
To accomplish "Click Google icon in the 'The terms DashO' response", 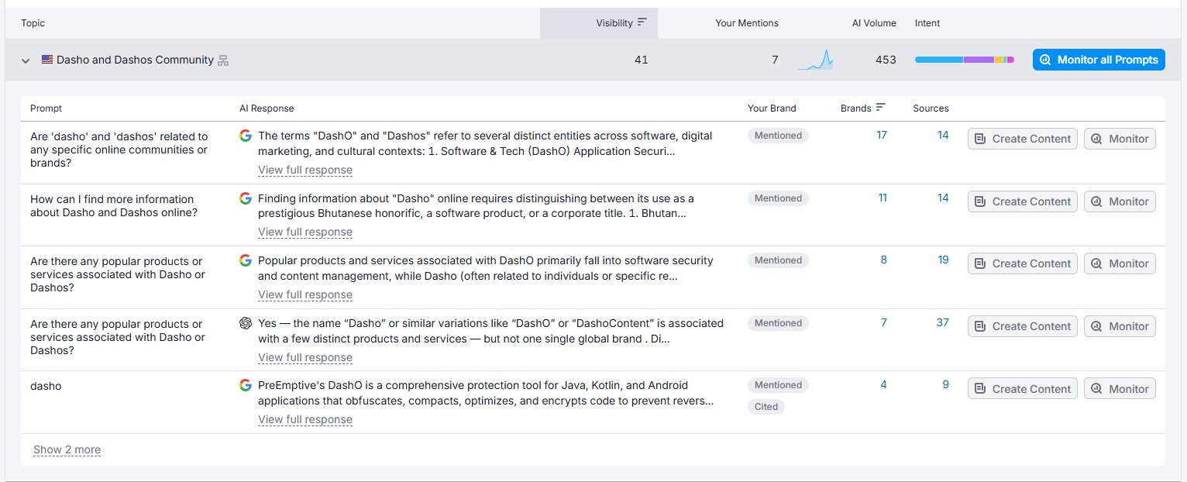I will [246, 136].
